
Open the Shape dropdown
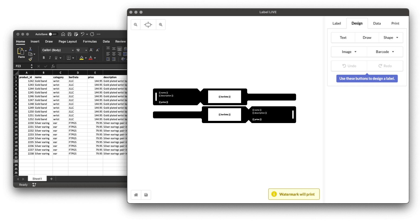[391, 38]
